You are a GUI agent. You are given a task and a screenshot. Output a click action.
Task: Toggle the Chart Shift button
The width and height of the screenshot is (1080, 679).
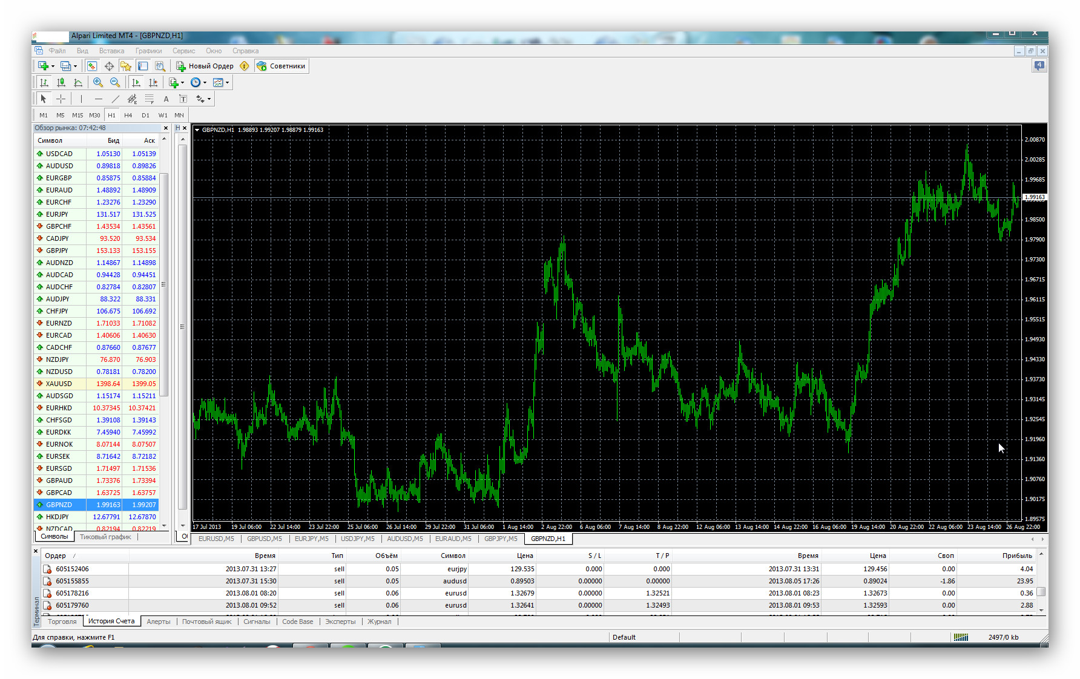click(153, 82)
